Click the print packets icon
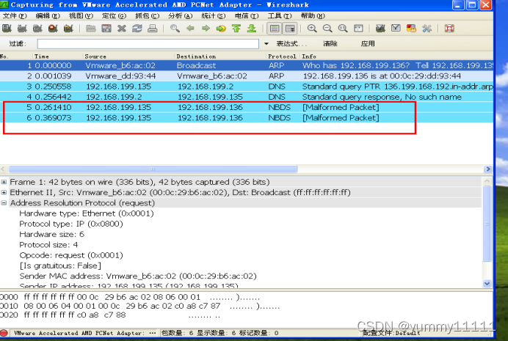Screen dimensions: 508x341 coord(153,29)
